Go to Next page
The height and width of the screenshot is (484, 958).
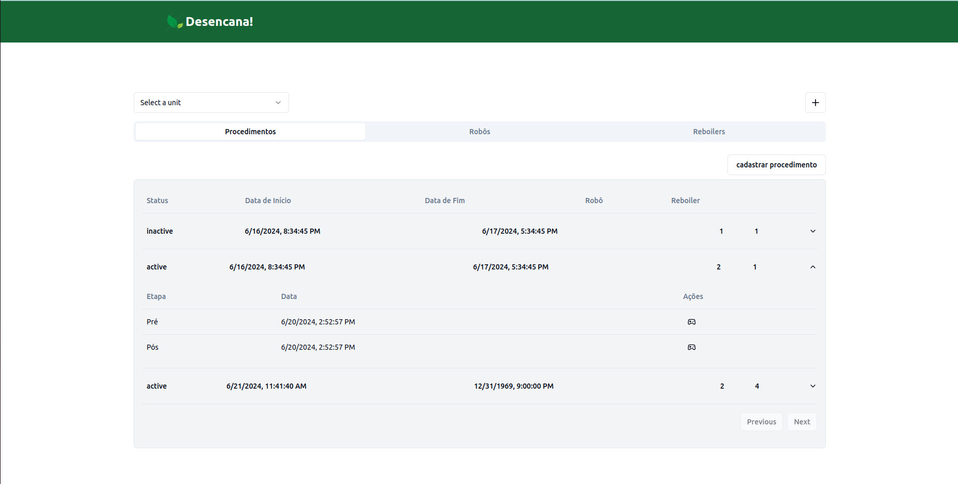802,422
